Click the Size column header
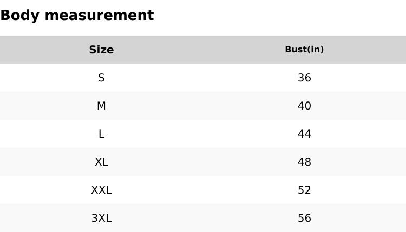The height and width of the screenshot is (232, 406). [101, 50]
